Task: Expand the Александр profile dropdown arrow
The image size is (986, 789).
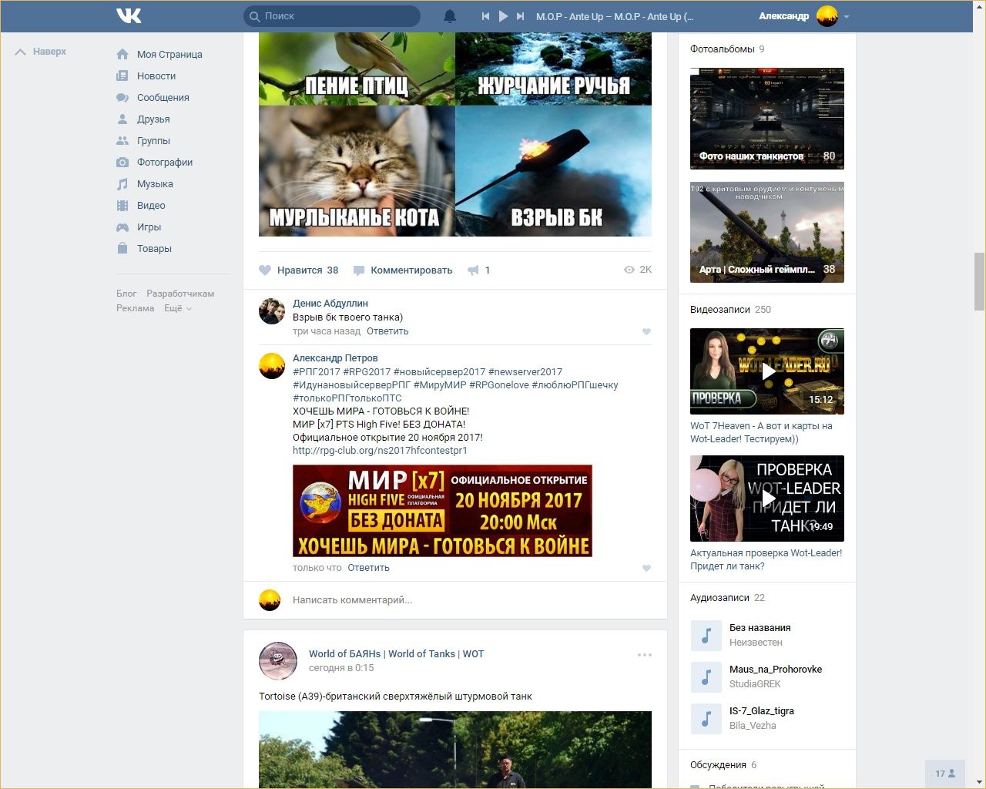Action: (847, 16)
